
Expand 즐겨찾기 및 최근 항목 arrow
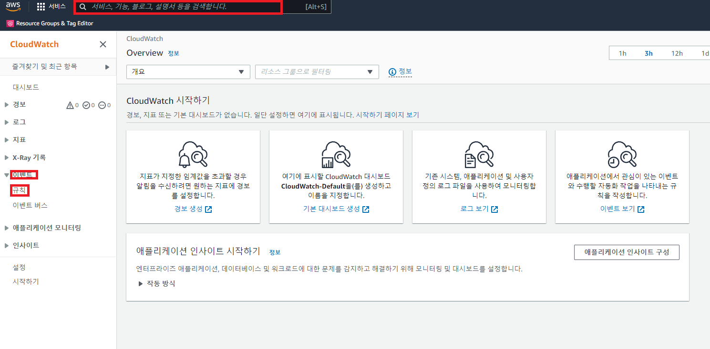[107, 67]
